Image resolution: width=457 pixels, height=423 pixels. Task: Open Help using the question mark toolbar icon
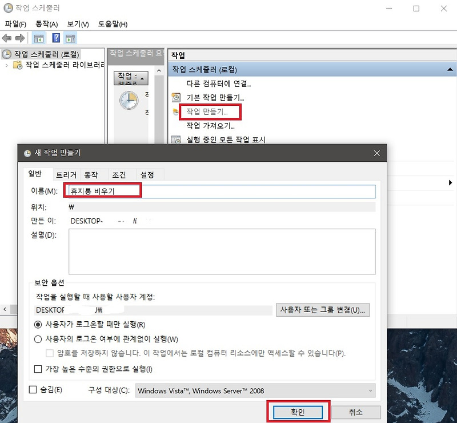55,38
